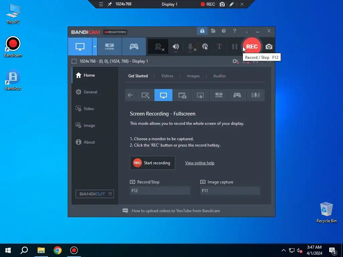Image resolution: width=343 pixels, height=257 pixels.
Task: Open File Explorer from the taskbar
Action: (41, 250)
